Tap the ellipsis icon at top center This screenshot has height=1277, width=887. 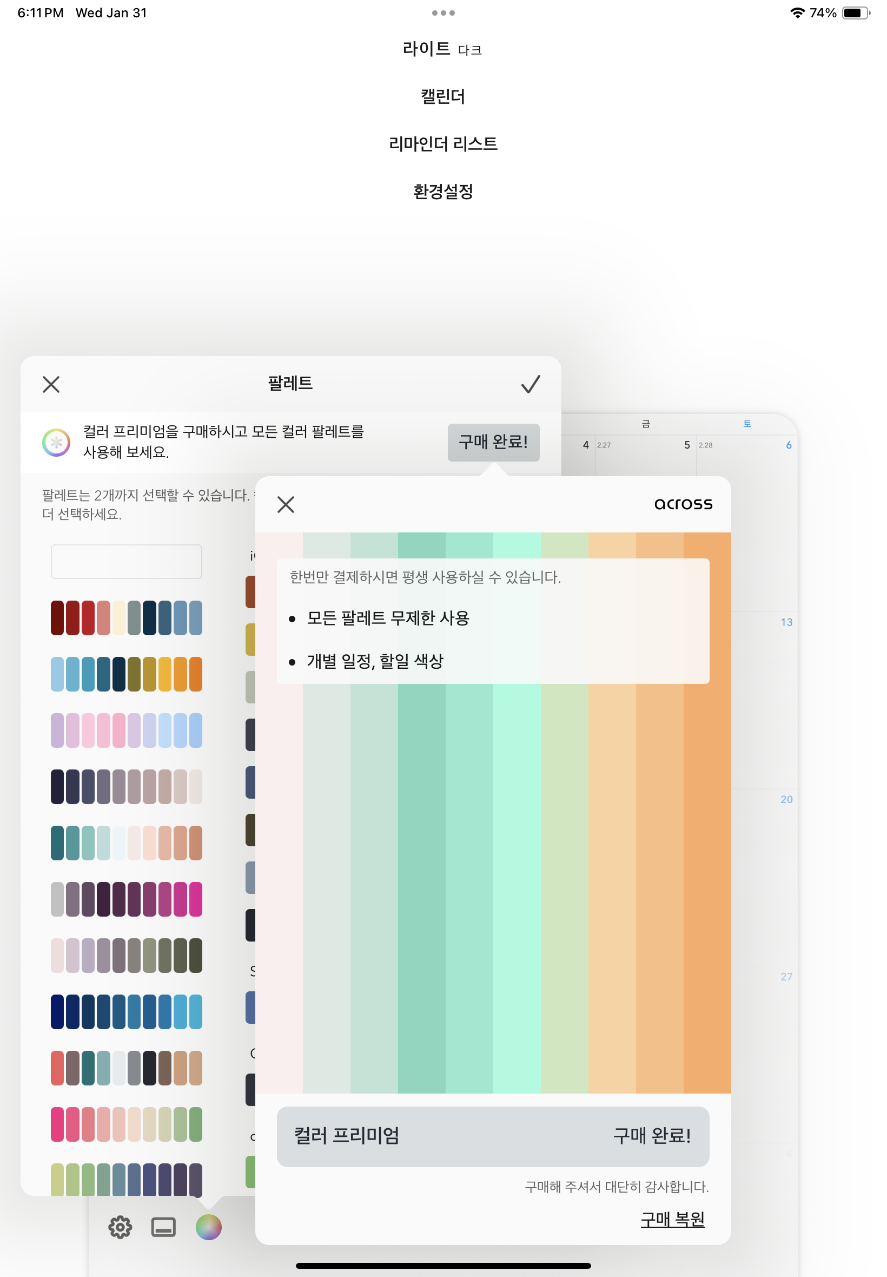coord(443,12)
